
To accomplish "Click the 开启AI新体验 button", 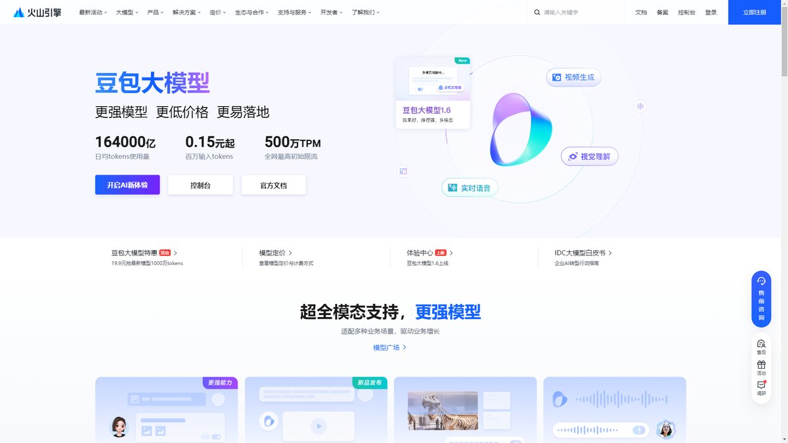I will tap(127, 185).
